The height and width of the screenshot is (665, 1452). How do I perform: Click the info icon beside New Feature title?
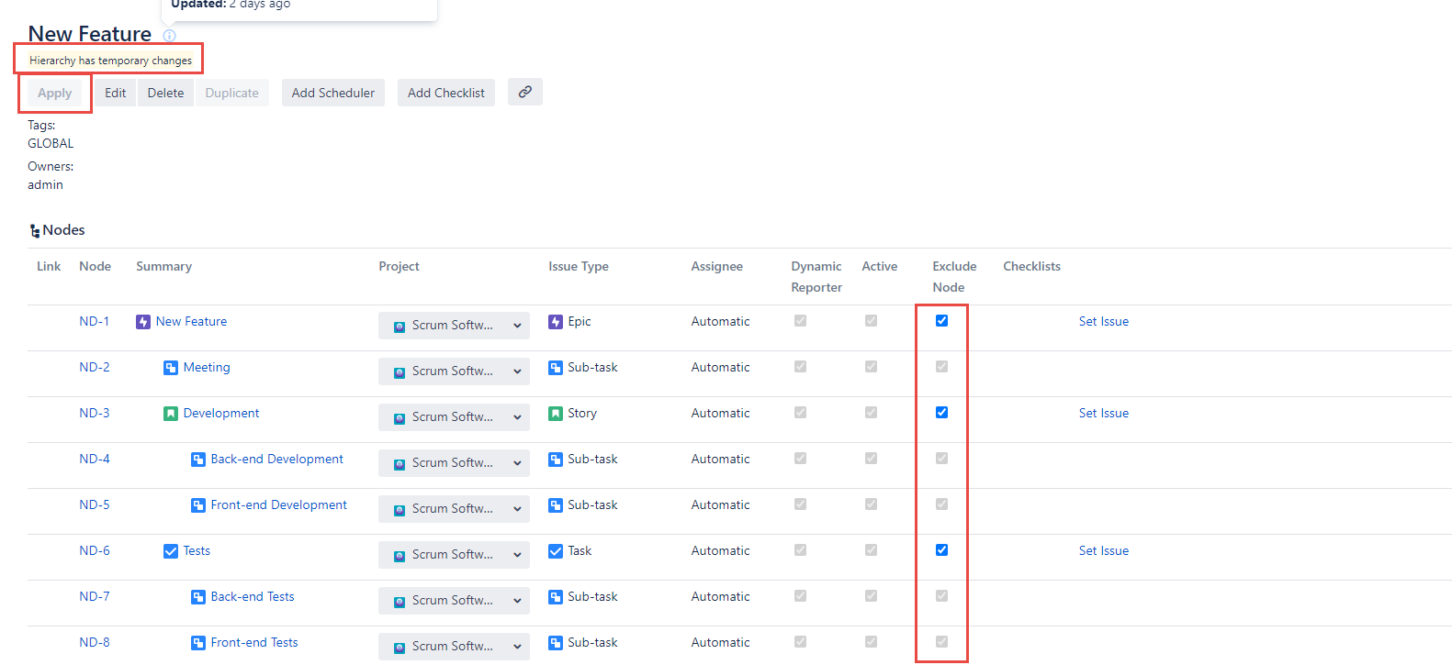pyautogui.click(x=169, y=36)
